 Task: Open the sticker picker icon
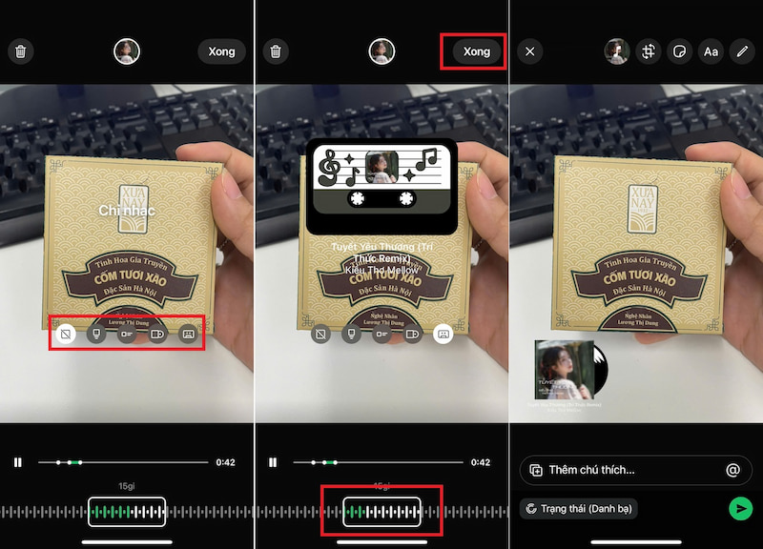pyautogui.click(x=680, y=51)
